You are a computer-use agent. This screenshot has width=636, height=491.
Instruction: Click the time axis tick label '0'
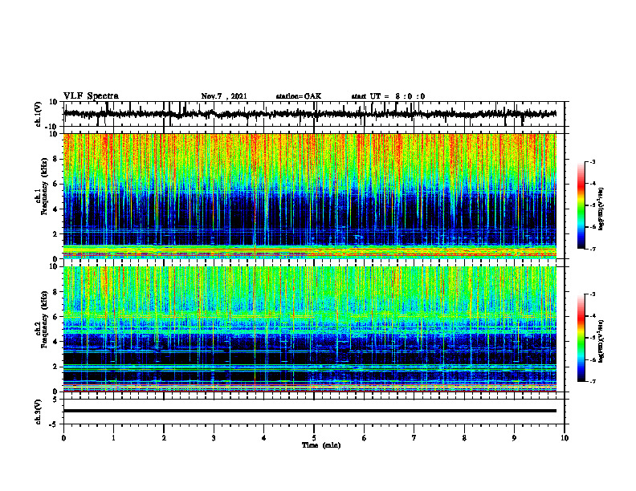tap(63, 438)
